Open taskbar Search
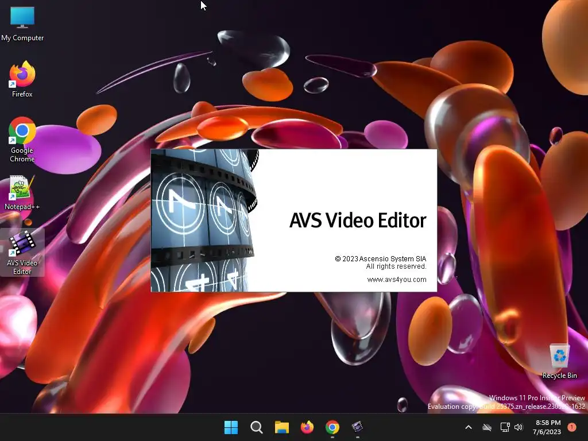Viewport: 588px width, 441px height. (257, 427)
